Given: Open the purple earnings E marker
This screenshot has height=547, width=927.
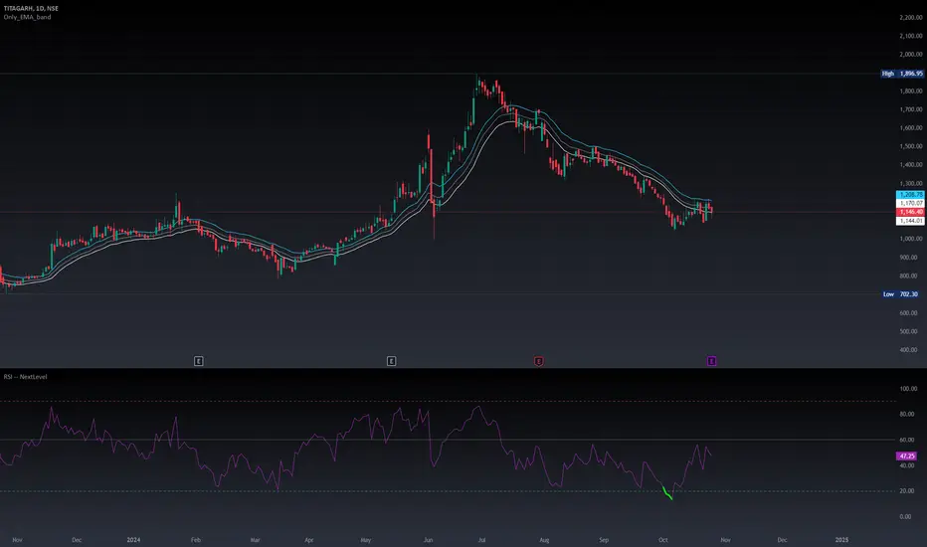Looking at the screenshot, I should tap(712, 361).
